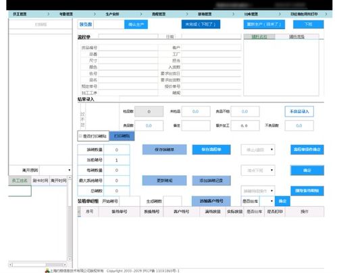
Task: Open the last top menu about 打印
Action: 304,14
